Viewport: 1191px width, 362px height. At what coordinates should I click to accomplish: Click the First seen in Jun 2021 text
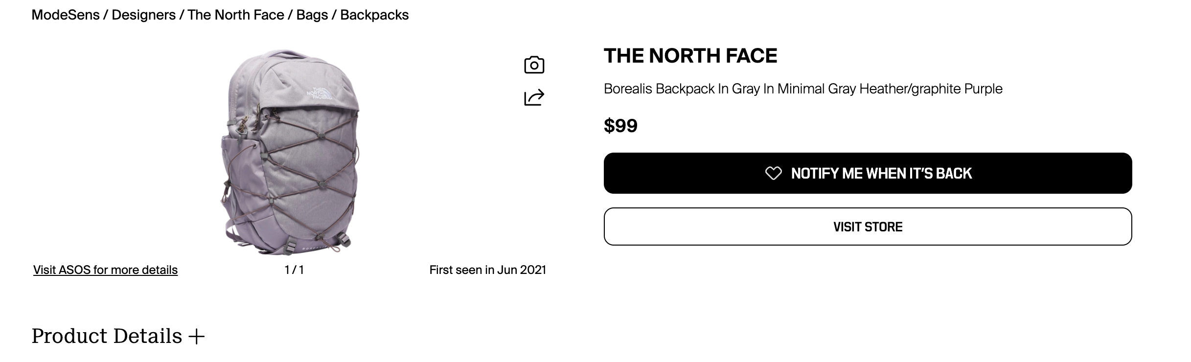(x=487, y=270)
